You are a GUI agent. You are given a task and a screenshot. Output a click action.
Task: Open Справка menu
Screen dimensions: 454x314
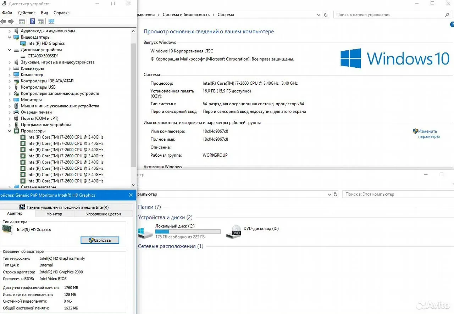pyautogui.click(x=61, y=13)
